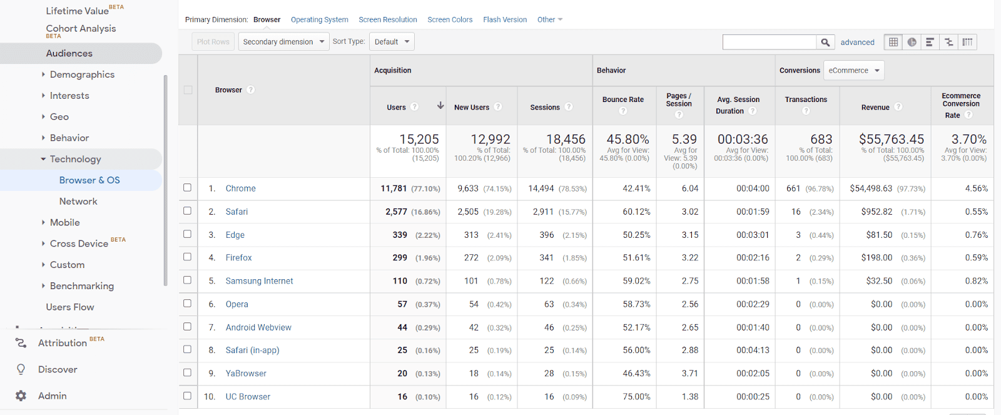Open the Sort Type Default dropdown

click(x=392, y=42)
